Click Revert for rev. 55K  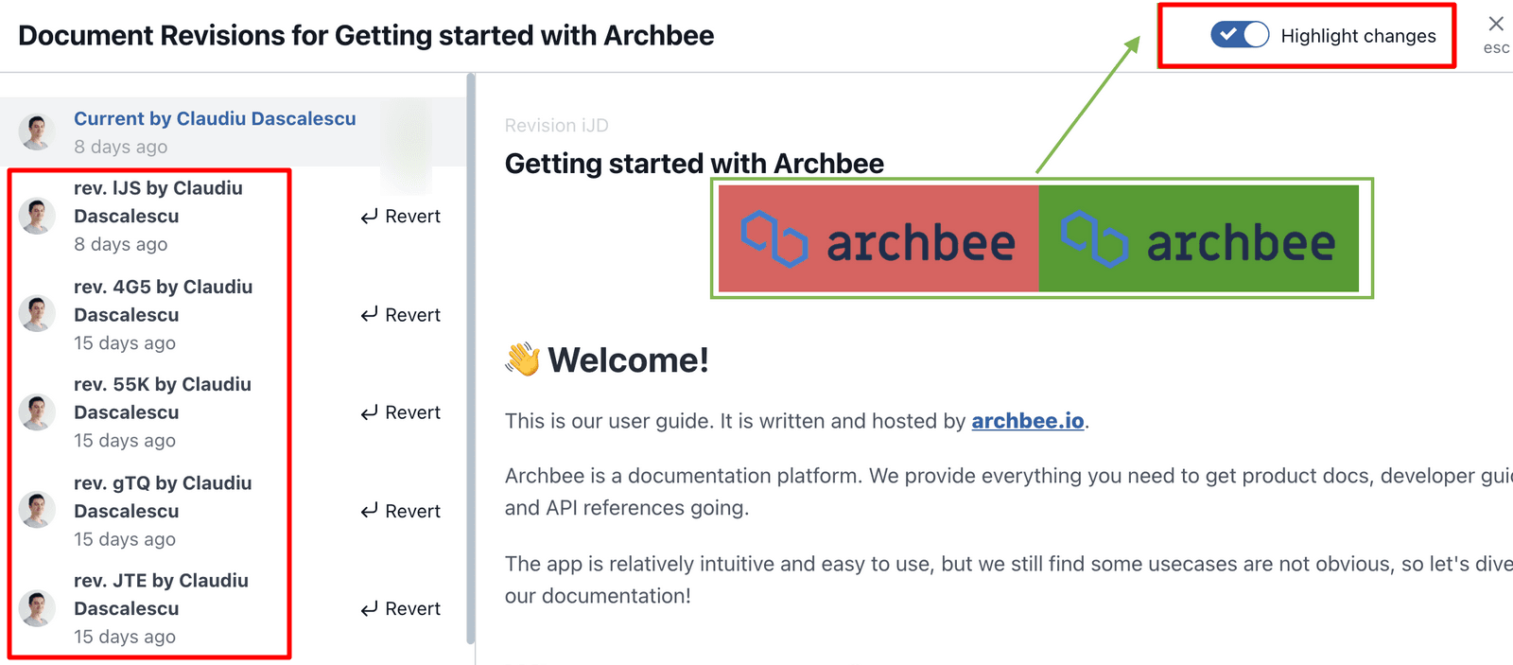tap(401, 412)
